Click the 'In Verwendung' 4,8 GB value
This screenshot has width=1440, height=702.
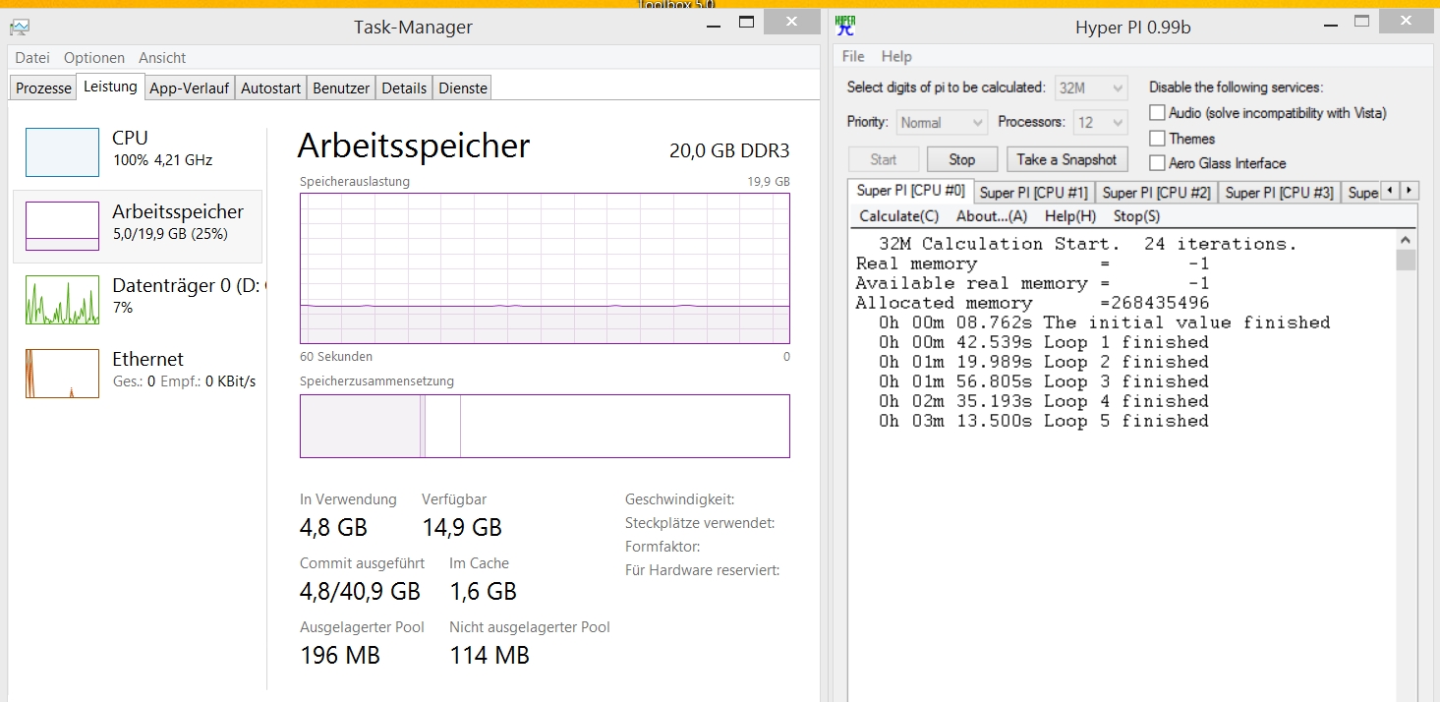pos(333,528)
